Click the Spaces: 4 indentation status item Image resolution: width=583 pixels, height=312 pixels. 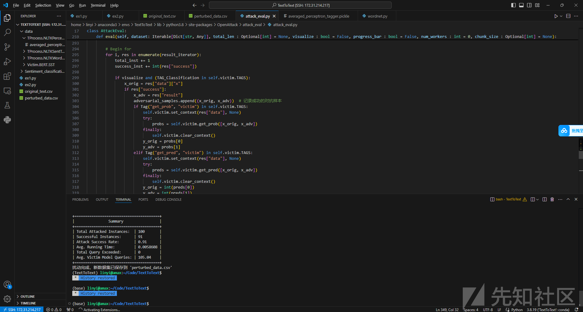471,310
